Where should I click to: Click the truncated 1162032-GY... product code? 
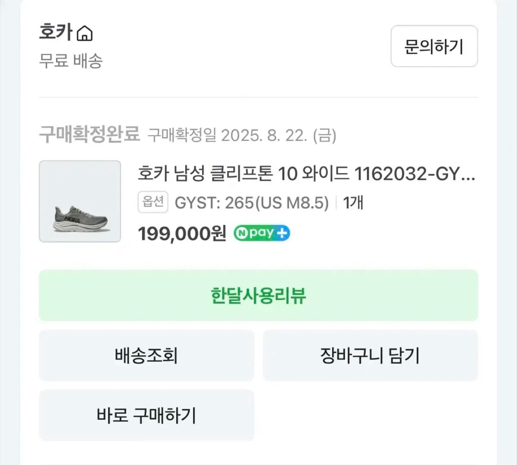click(414, 174)
